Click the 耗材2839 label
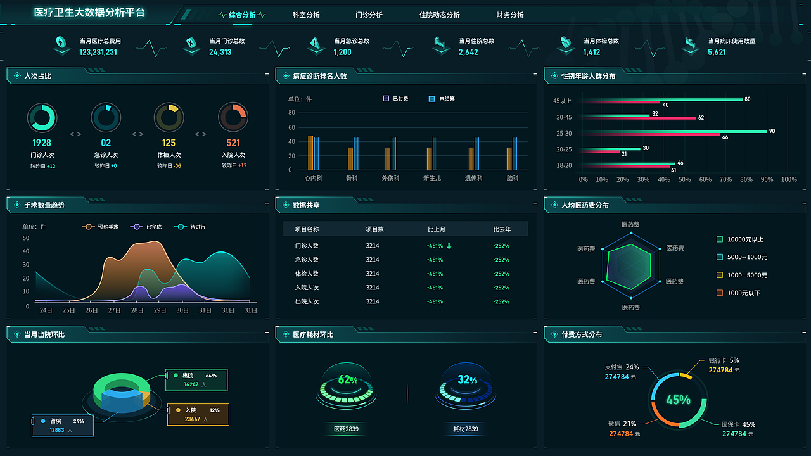The image size is (811, 456). (465, 429)
